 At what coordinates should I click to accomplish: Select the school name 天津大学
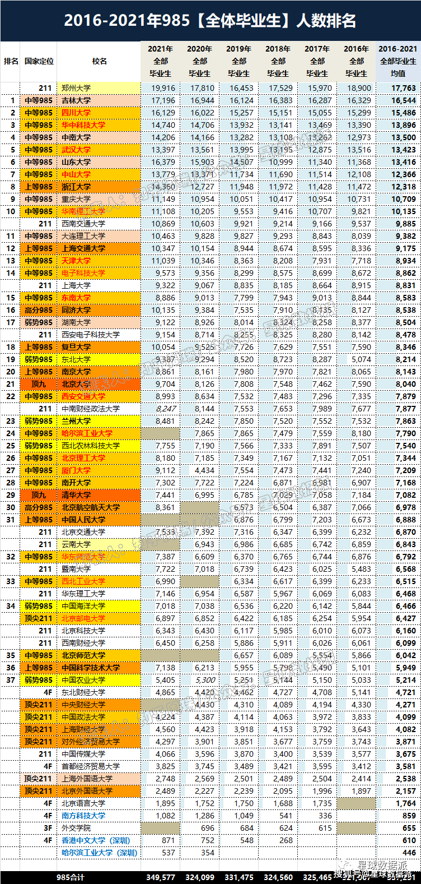point(76,261)
